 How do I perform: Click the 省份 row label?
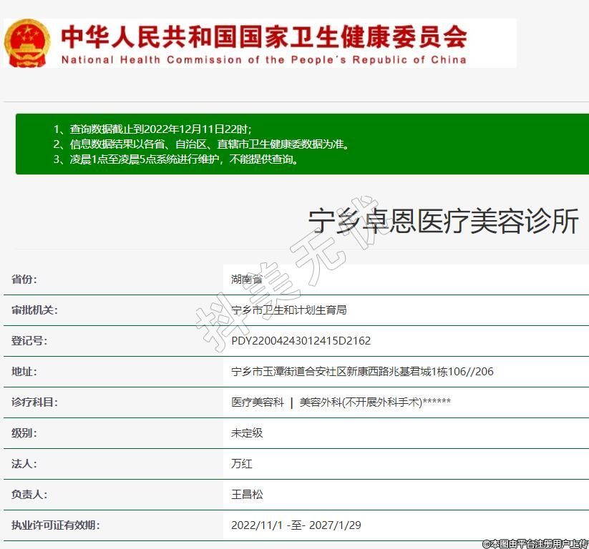[x=24, y=280]
